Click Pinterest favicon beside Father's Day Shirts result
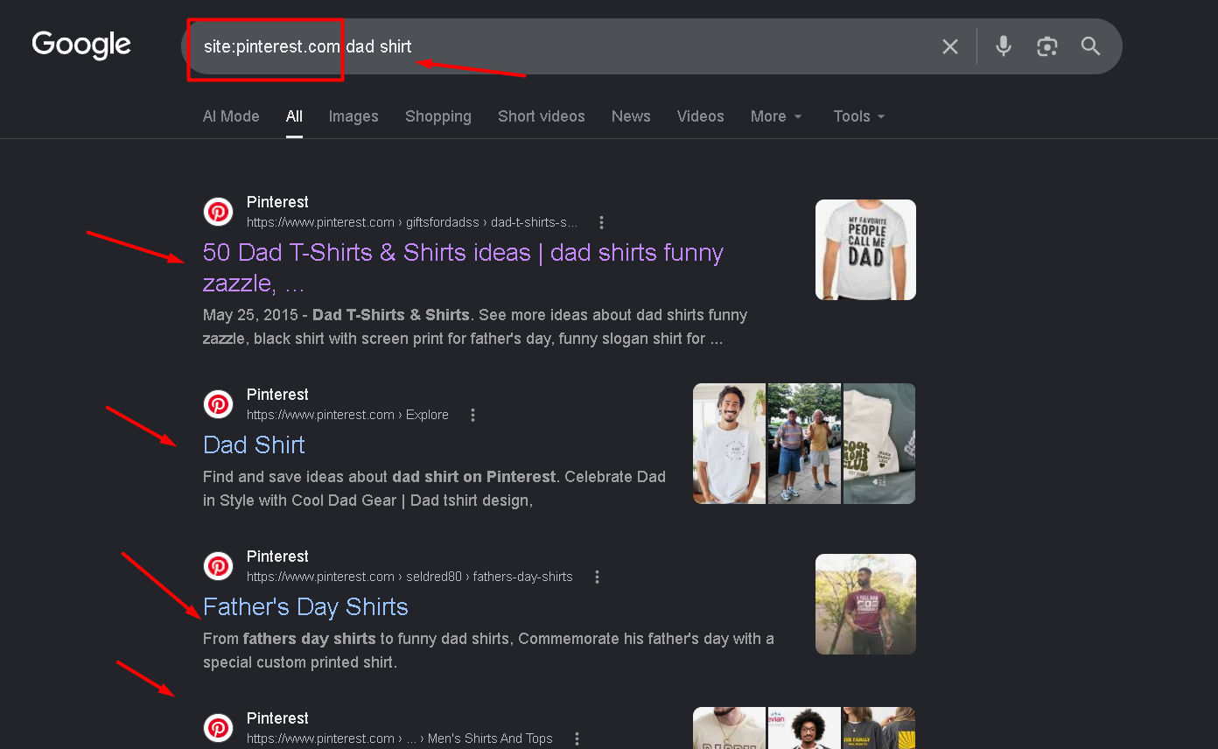1218x749 pixels. pos(219,566)
